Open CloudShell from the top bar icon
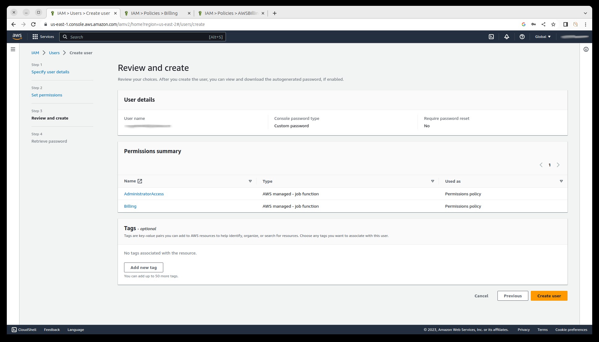The width and height of the screenshot is (599, 342). (x=491, y=37)
